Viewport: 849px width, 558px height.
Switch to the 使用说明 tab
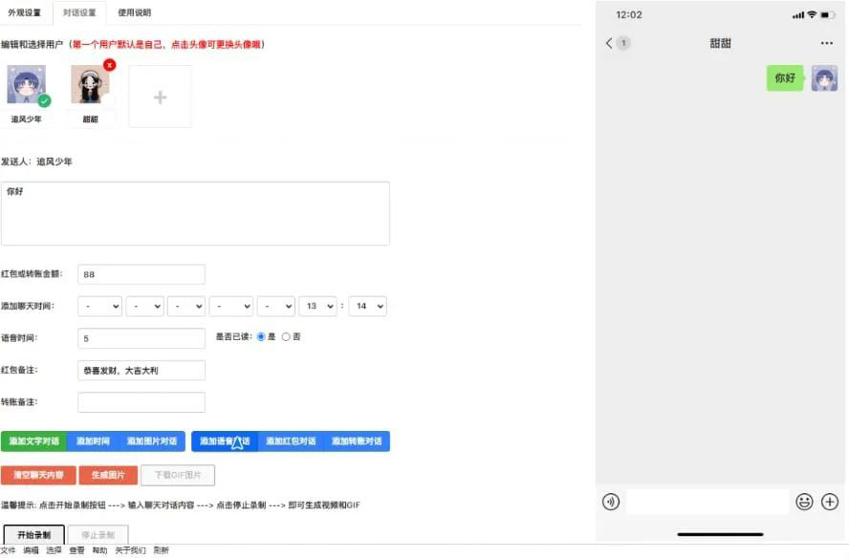coord(133,13)
